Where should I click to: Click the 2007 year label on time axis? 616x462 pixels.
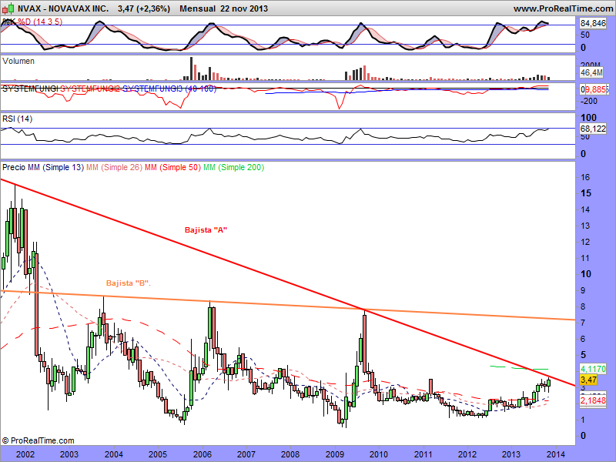[246, 454]
